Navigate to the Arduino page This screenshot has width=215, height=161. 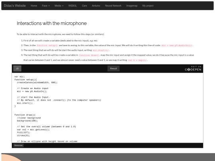pos(96,6)
